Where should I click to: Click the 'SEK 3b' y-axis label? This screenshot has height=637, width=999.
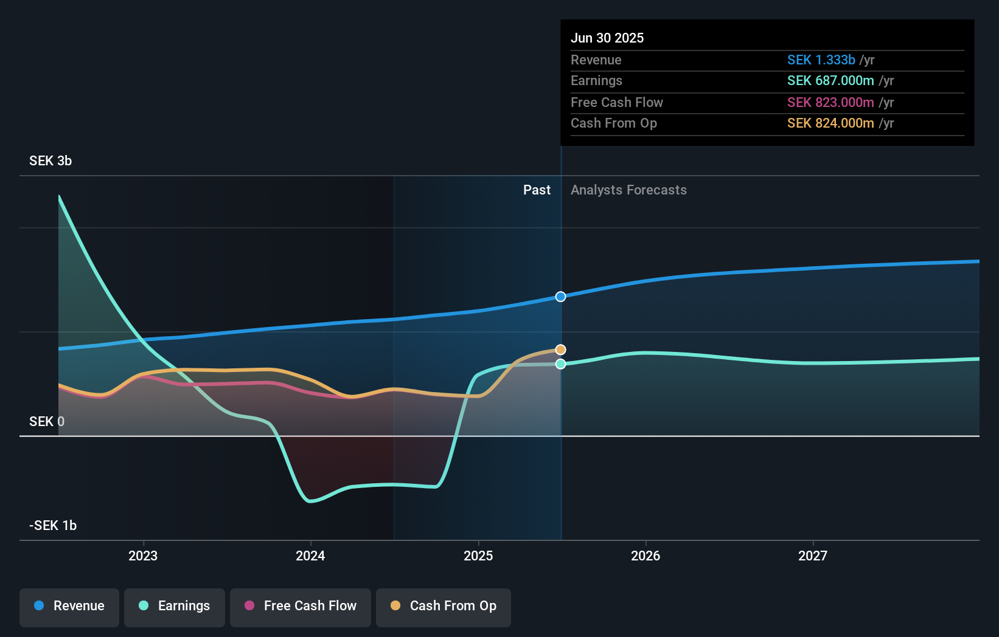coord(50,160)
